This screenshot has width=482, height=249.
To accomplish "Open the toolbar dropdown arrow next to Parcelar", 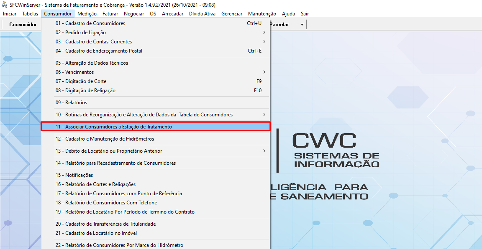I will point(302,25).
